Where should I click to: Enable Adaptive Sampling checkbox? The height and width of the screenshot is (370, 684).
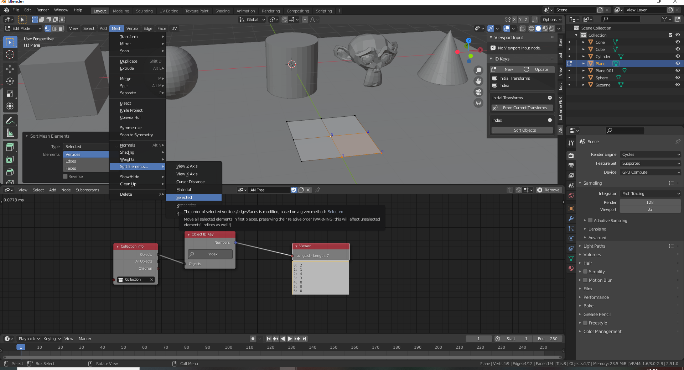tap(590, 221)
